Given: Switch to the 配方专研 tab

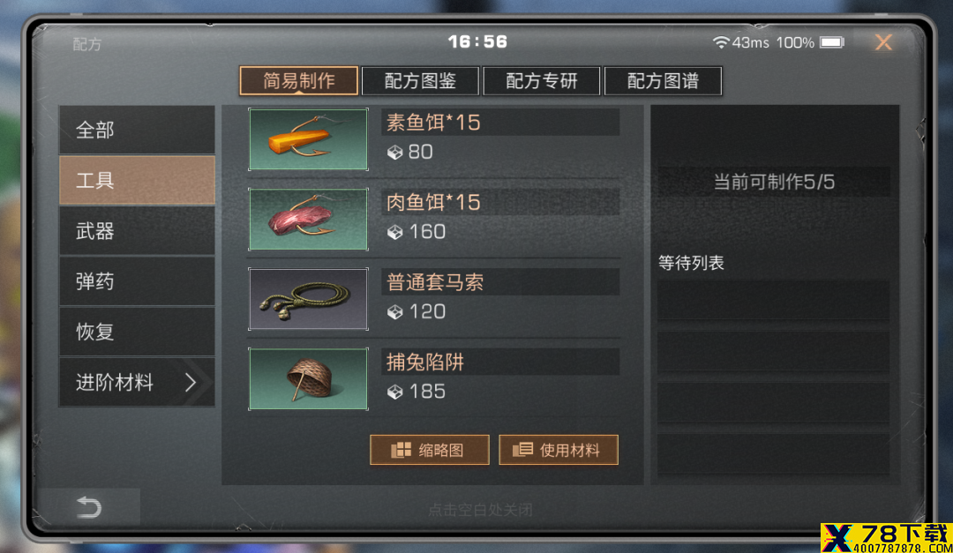Looking at the screenshot, I should pyautogui.click(x=542, y=81).
